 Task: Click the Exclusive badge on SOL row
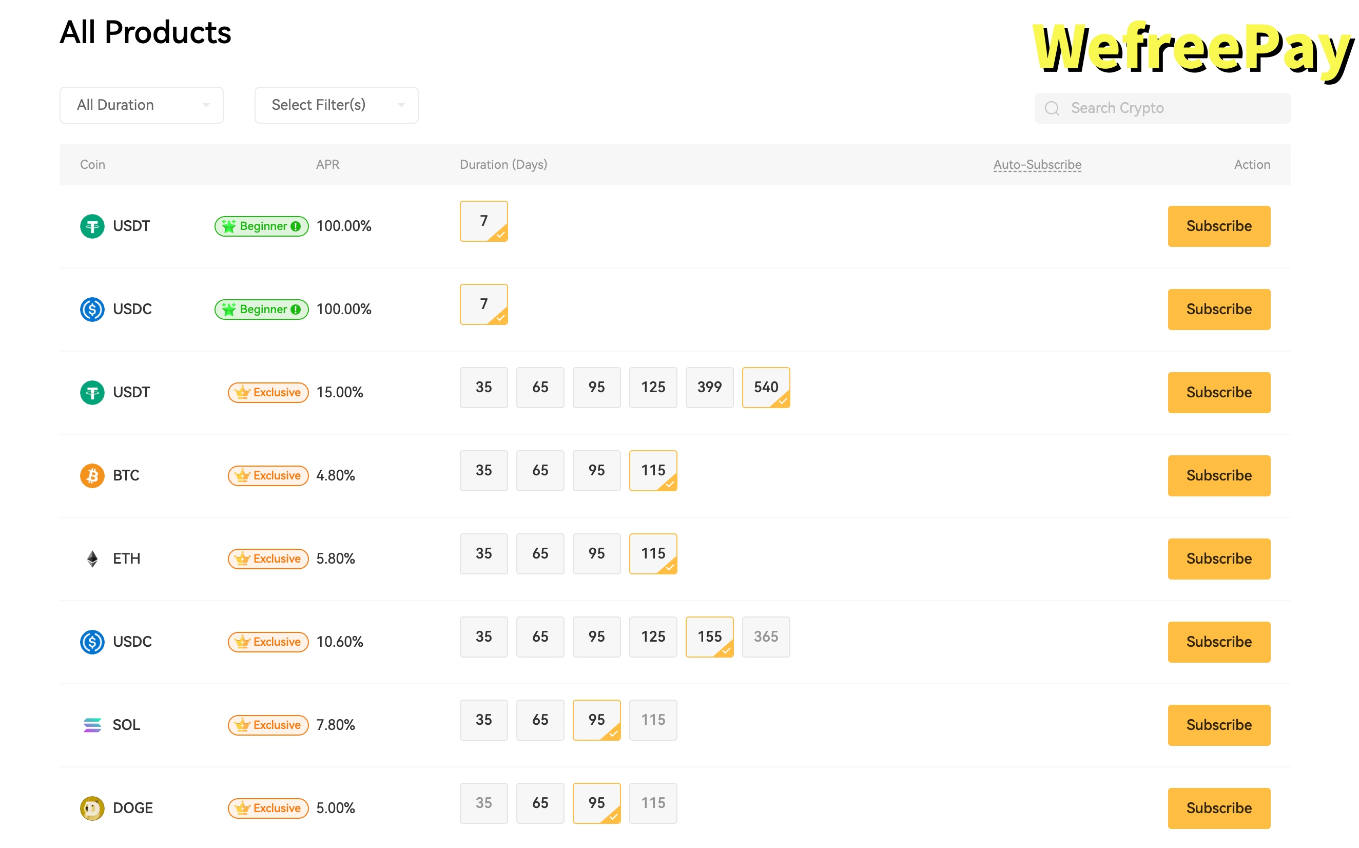point(268,725)
